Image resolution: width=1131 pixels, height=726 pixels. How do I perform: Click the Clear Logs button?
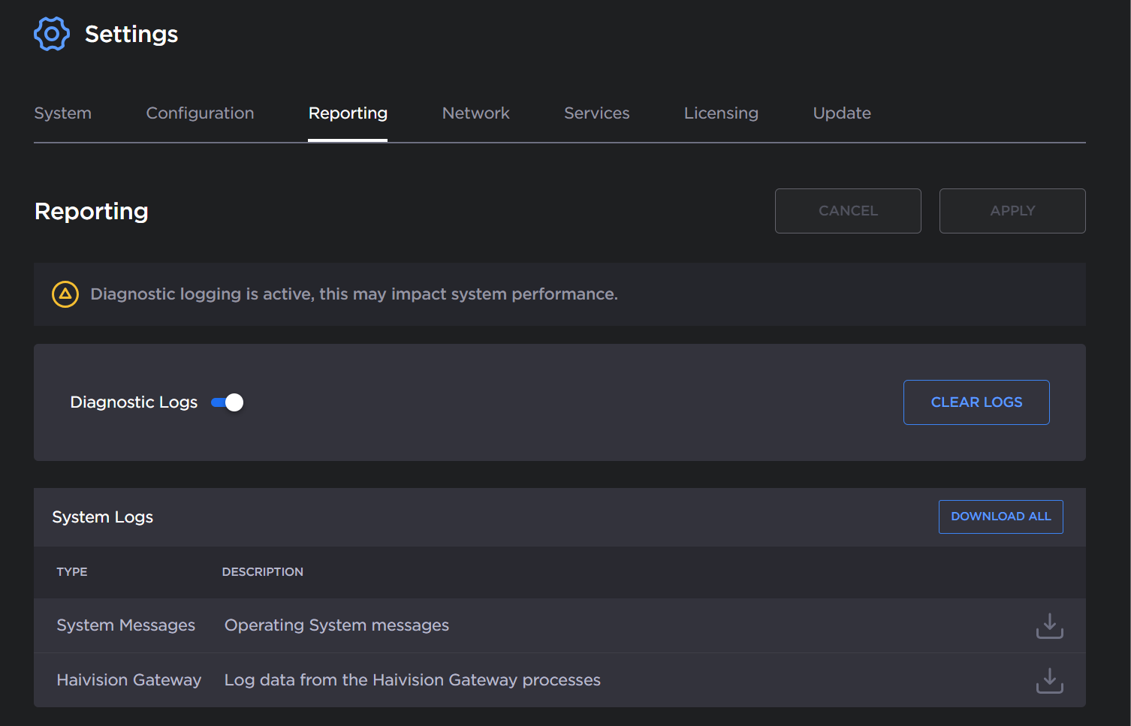point(976,402)
